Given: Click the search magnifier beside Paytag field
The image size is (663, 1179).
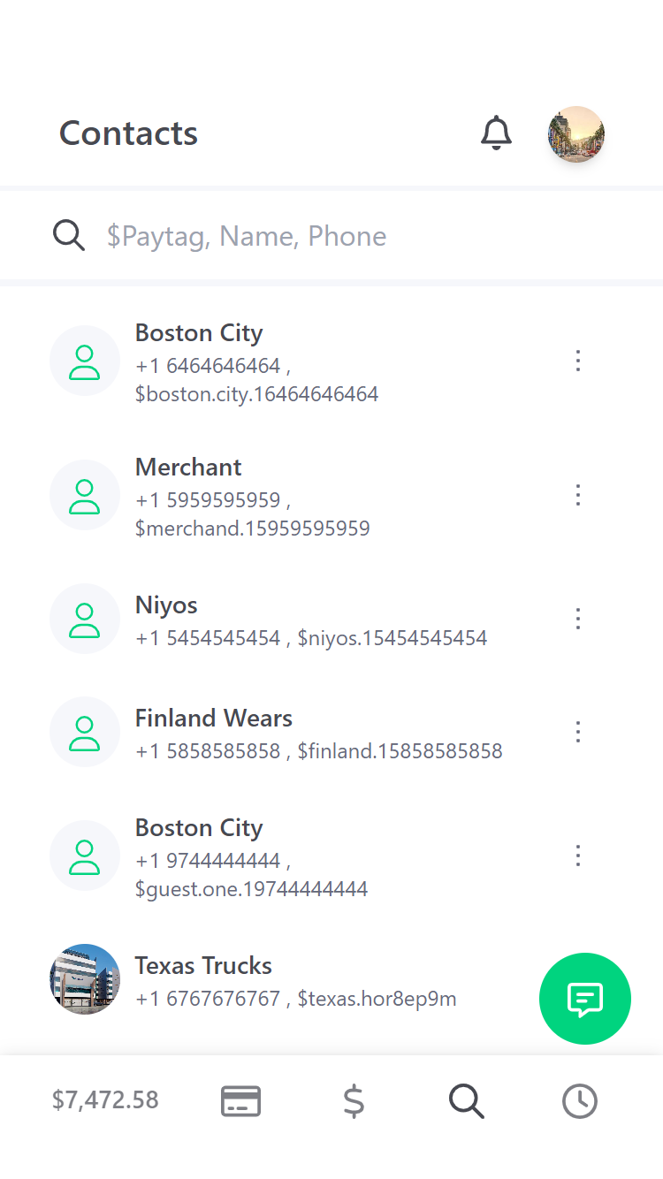Looking at the screenshot, I should pos(69,236).
